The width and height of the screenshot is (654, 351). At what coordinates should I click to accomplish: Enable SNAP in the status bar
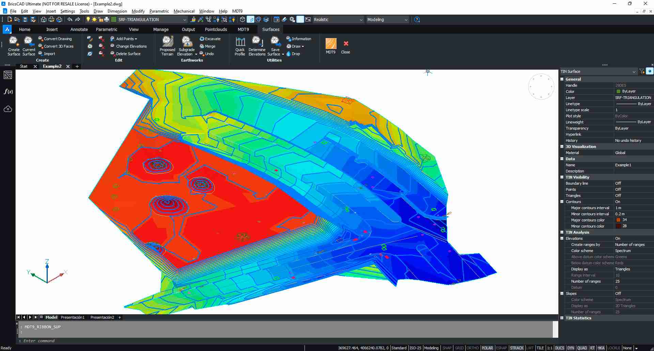(447, 348)
